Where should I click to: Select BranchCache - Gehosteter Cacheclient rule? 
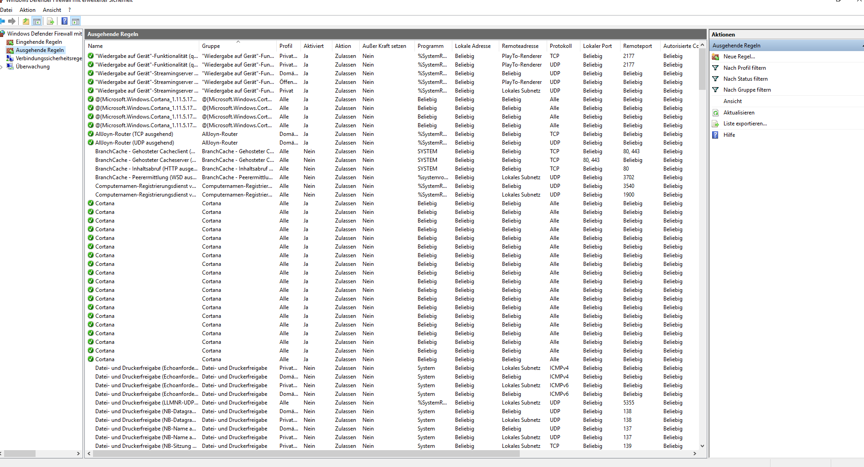click(145, 151)
